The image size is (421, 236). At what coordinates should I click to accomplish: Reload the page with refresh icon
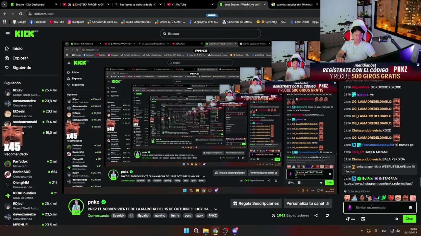click(x=21, y=14)
